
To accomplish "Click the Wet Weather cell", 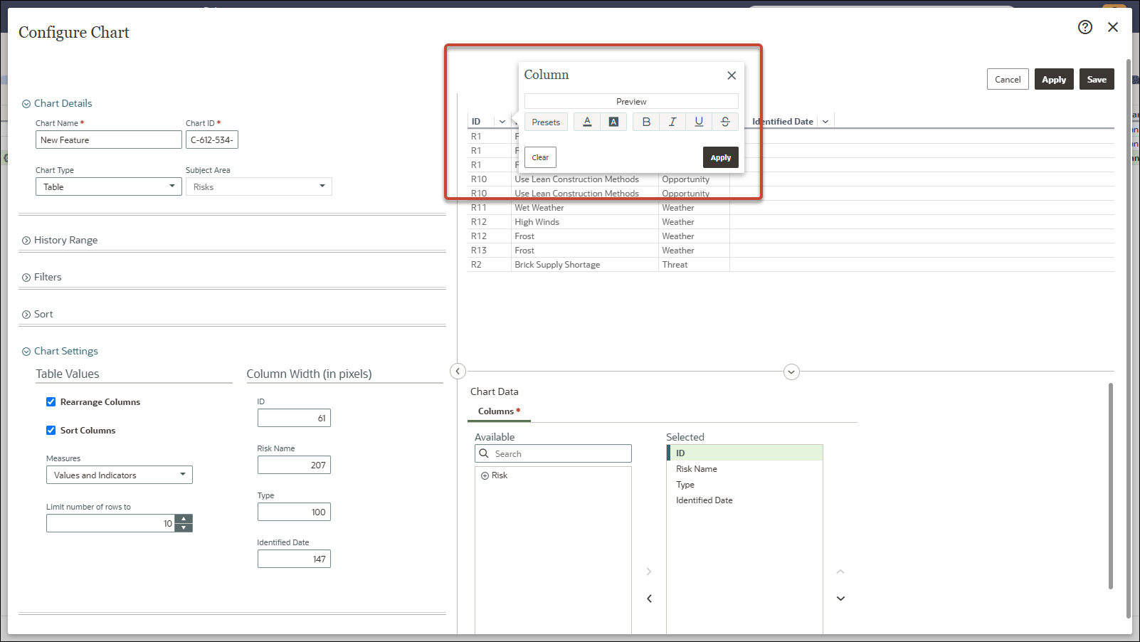I will click(584, 208).
